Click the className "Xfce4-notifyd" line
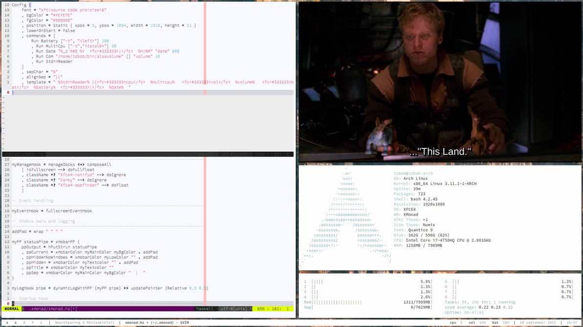Image resolution: width=583 pixels, height=327 pixels. pos(74,175)
